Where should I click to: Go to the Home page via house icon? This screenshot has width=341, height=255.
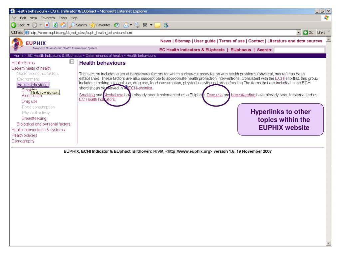pyautogui.click(x=63, y=25)
